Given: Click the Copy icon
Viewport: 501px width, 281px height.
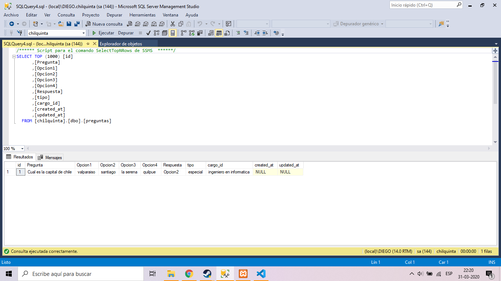Looking at the screenshot, I should [x=181, y=24].
